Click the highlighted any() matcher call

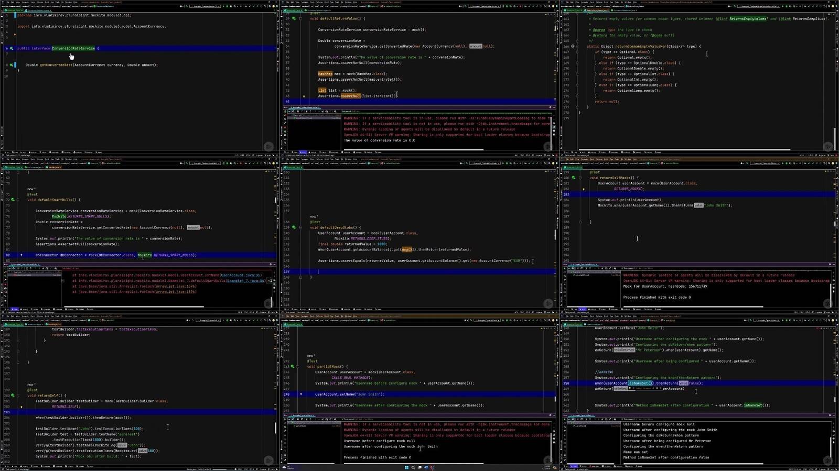point(407,249)
